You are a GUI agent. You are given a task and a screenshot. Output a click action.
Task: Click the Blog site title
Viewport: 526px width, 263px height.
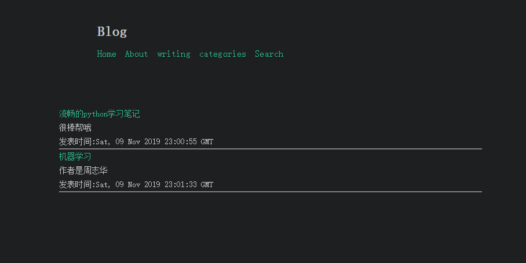(112, 31)
